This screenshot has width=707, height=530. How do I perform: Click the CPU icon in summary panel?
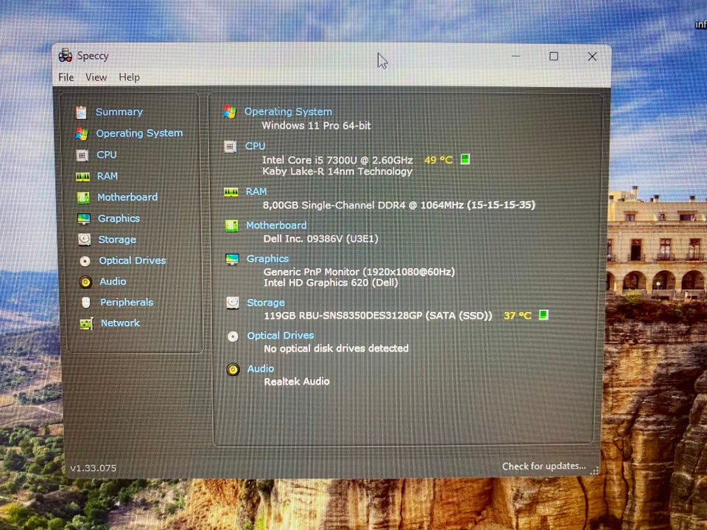[x=230, y=146]
